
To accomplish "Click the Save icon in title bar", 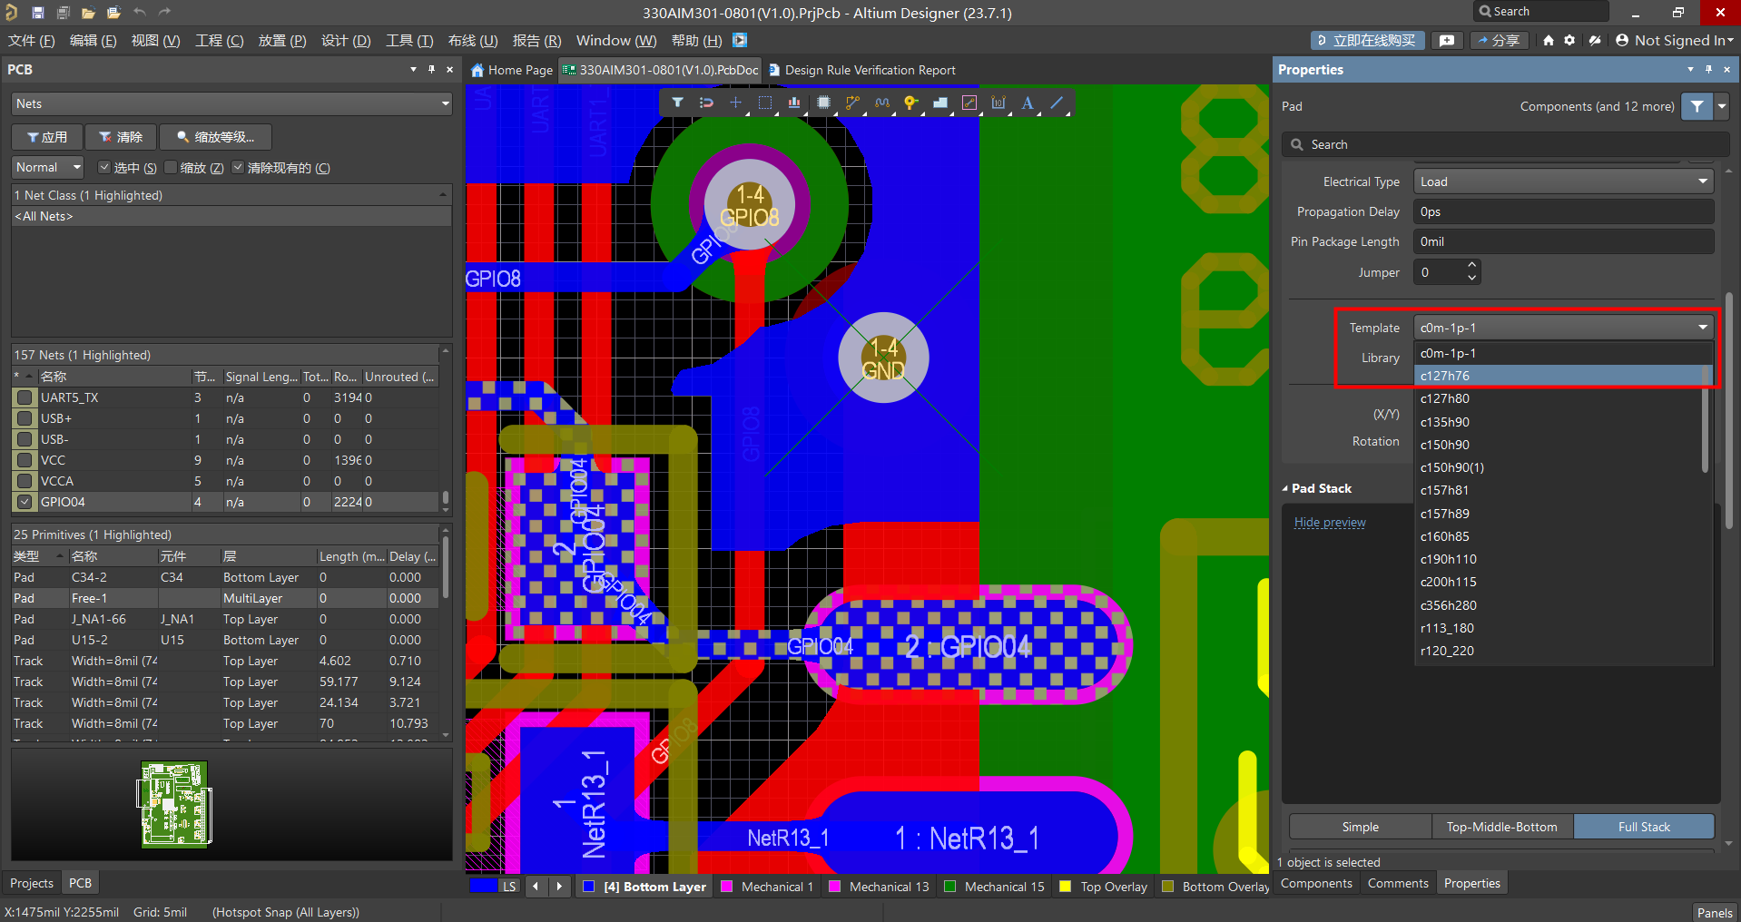I will (x=38, y=13).
